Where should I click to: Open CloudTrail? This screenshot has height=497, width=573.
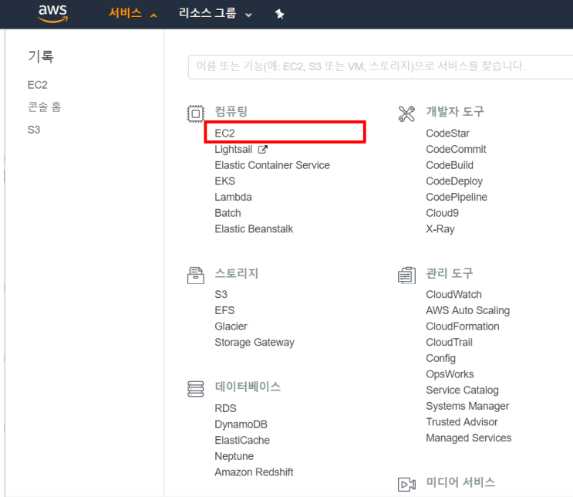449,343
